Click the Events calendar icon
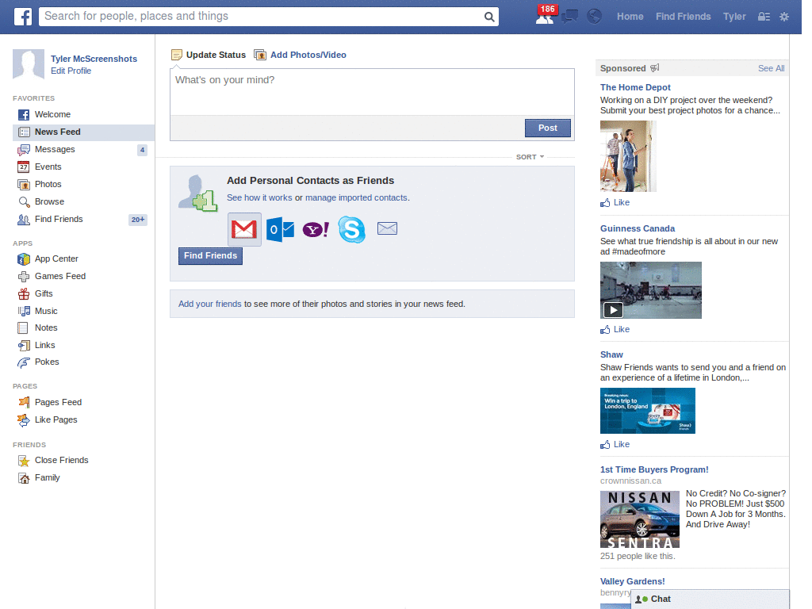Image resolution: width=812 pixels, height=609 pixels. [x=23, y=167]
